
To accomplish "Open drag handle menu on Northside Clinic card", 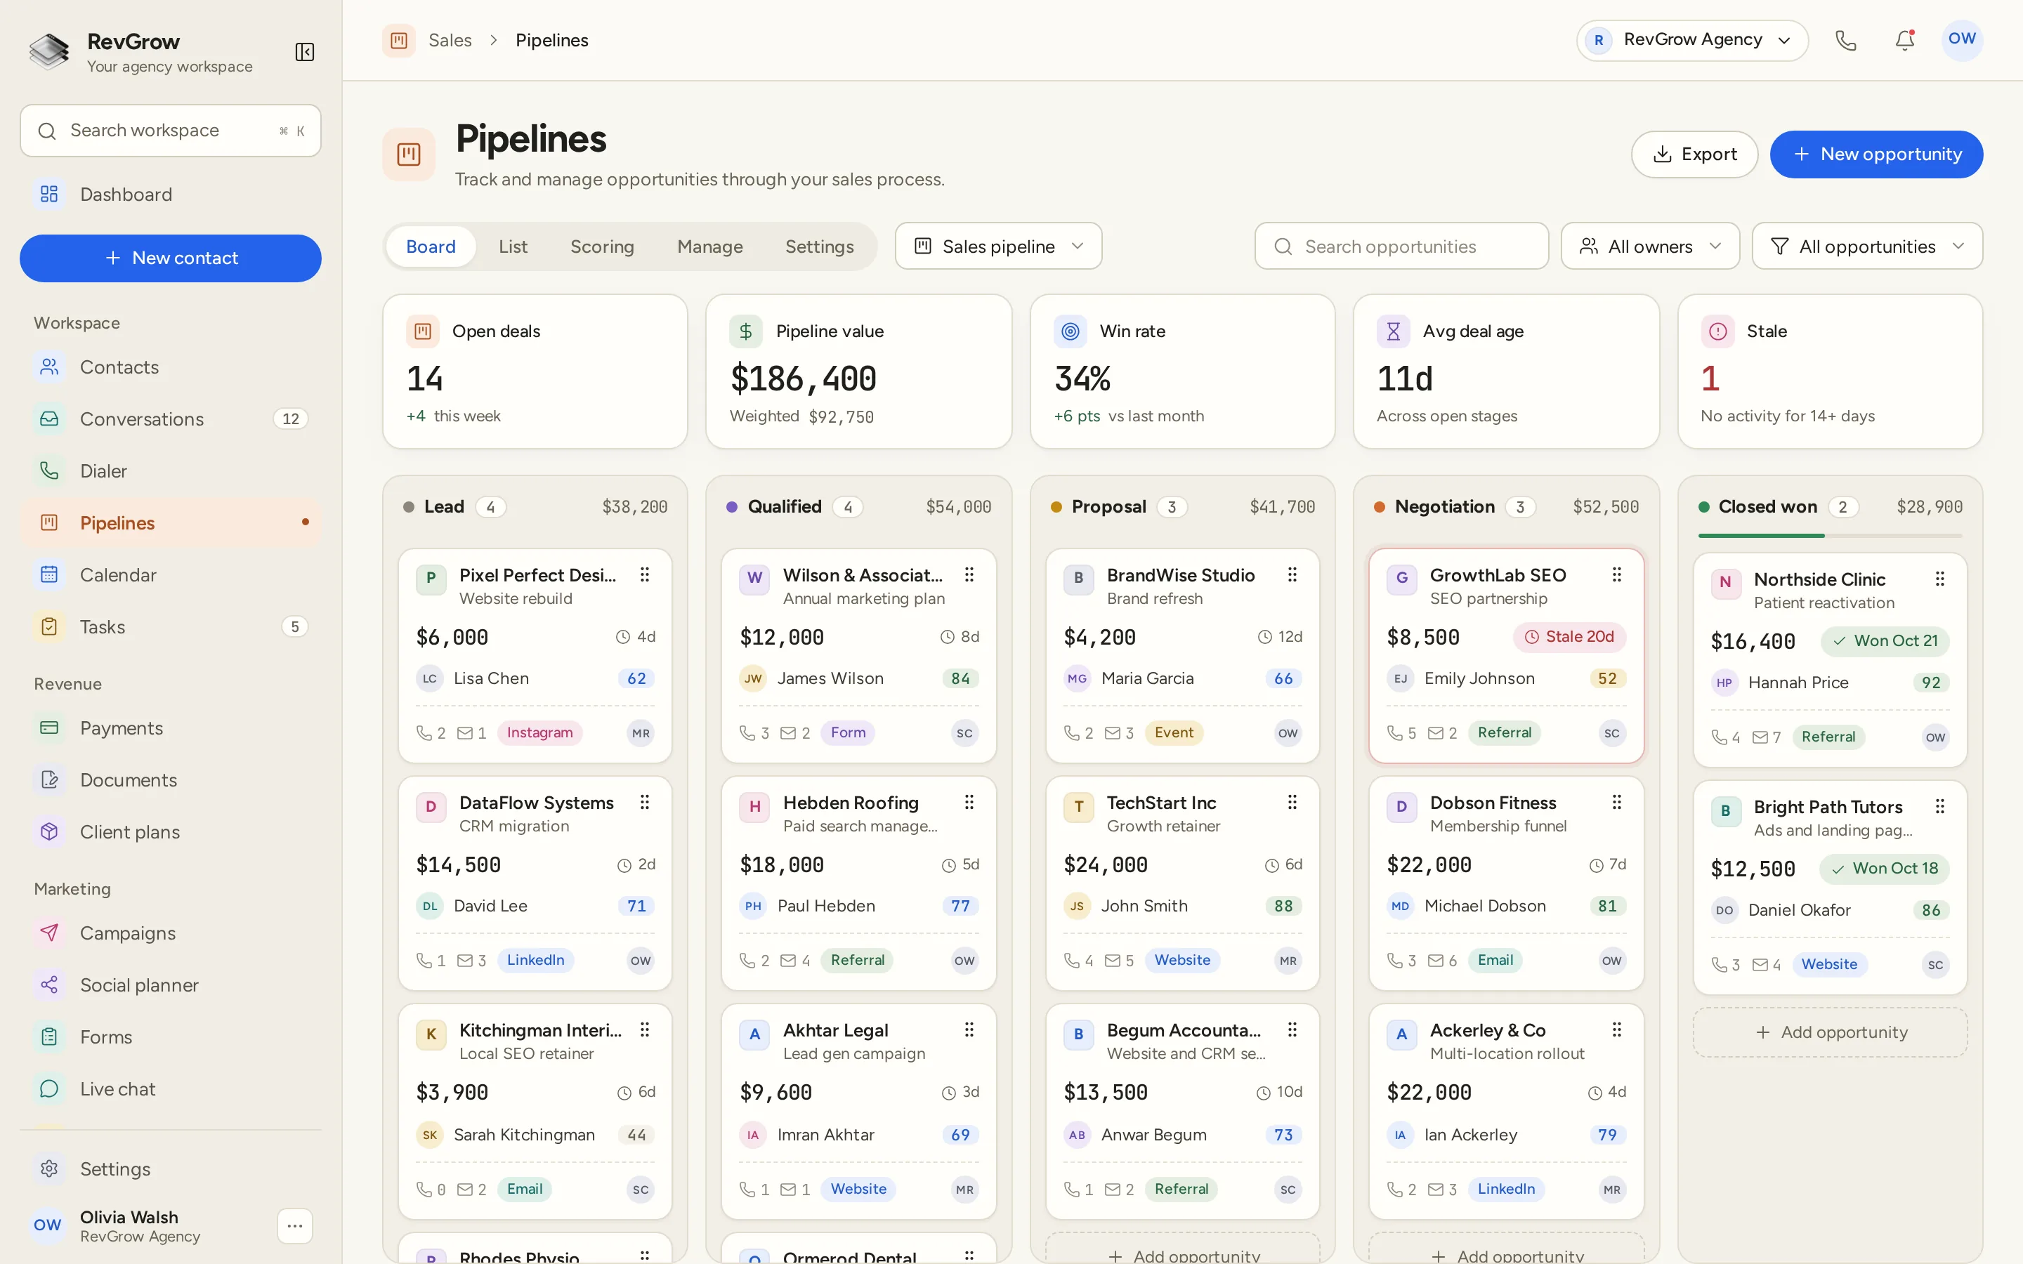I will (1940, 579).
